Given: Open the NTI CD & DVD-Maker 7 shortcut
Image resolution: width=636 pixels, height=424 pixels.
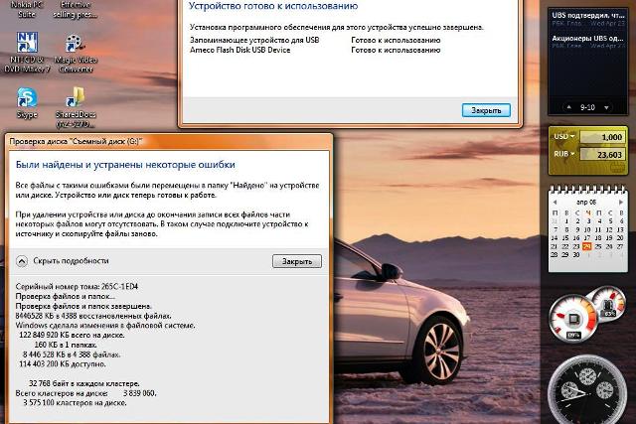Looking at the screenshot, I should point(26,45).
